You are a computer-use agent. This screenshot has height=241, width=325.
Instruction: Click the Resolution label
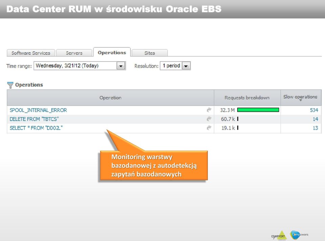(x=146, y=66)
